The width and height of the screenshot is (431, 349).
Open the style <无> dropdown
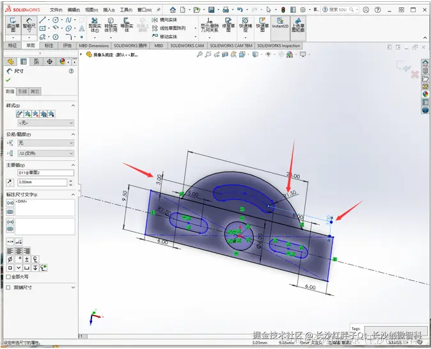[x=45, y=123]
